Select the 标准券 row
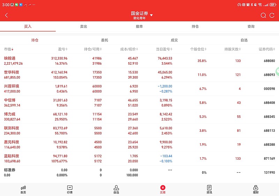The width and height of the screenshot is (279, 196). pos(139,173)
